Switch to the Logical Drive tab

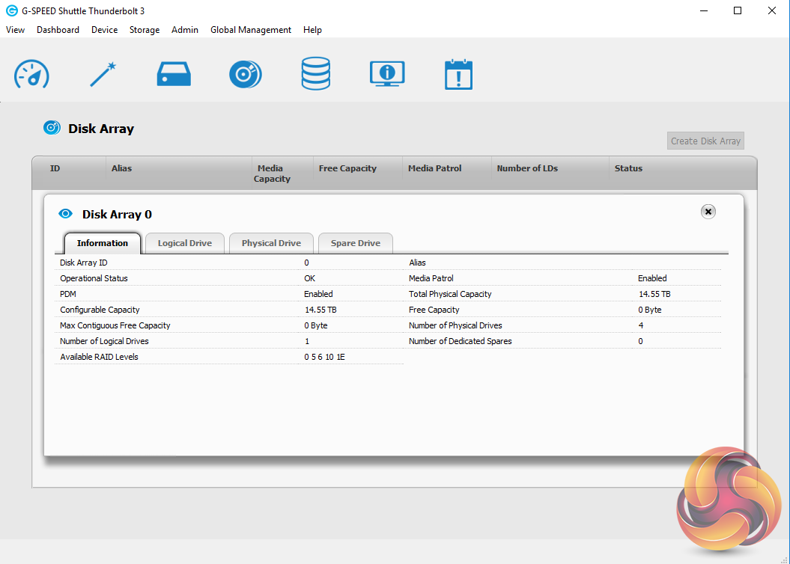pos(184,243)
